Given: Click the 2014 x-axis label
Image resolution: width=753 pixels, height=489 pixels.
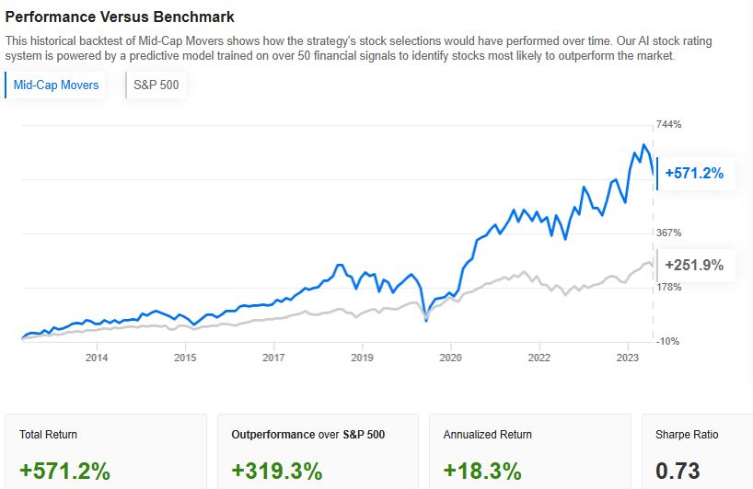Looking at the screenshot, I should tap(97, 358).
